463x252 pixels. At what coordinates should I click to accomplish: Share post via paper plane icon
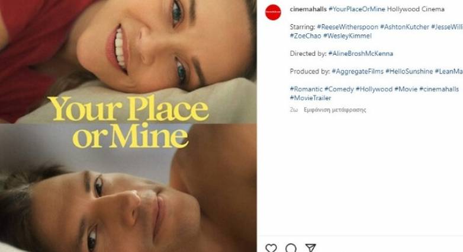coord(311,248)
